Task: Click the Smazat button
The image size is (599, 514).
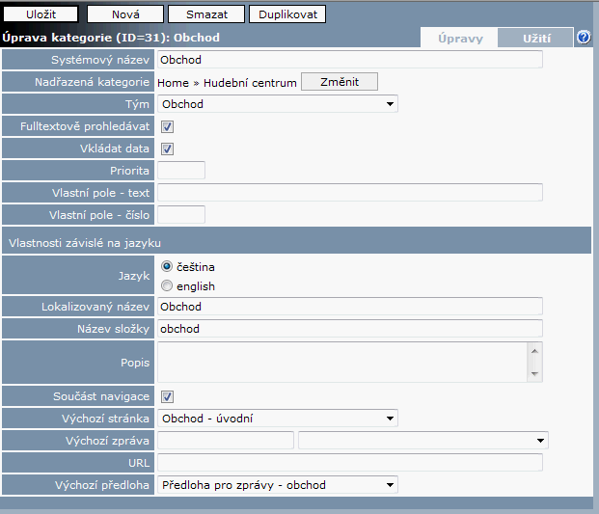Action: (x=205, y=14)
